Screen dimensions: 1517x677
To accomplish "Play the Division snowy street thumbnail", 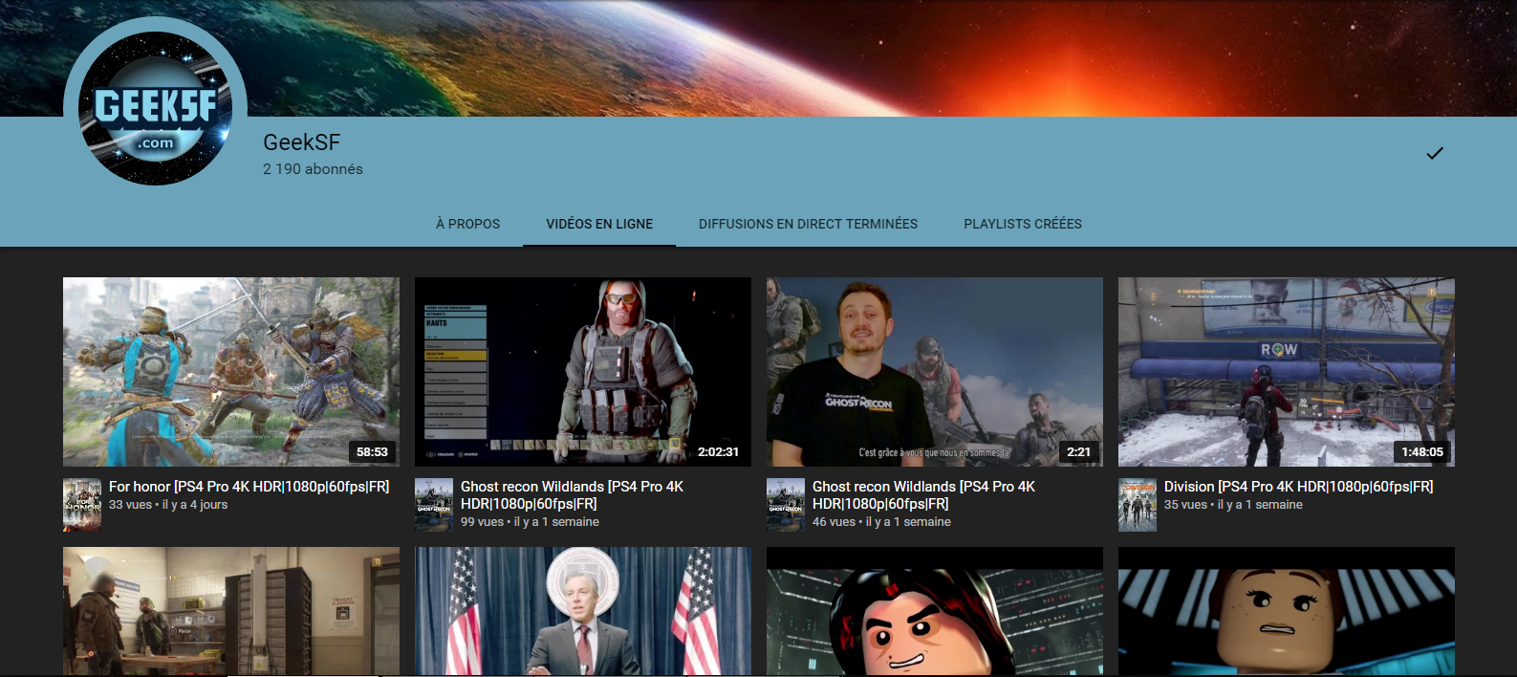I will click(x=1287, y=372).
